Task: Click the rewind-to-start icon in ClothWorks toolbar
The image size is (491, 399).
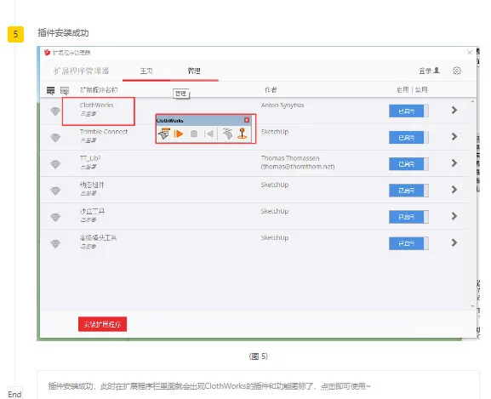Action: coord(208,134)
